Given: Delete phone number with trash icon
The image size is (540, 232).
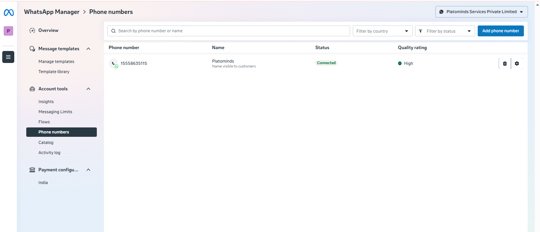Looking at the screenshot, I should coord(505,64).
